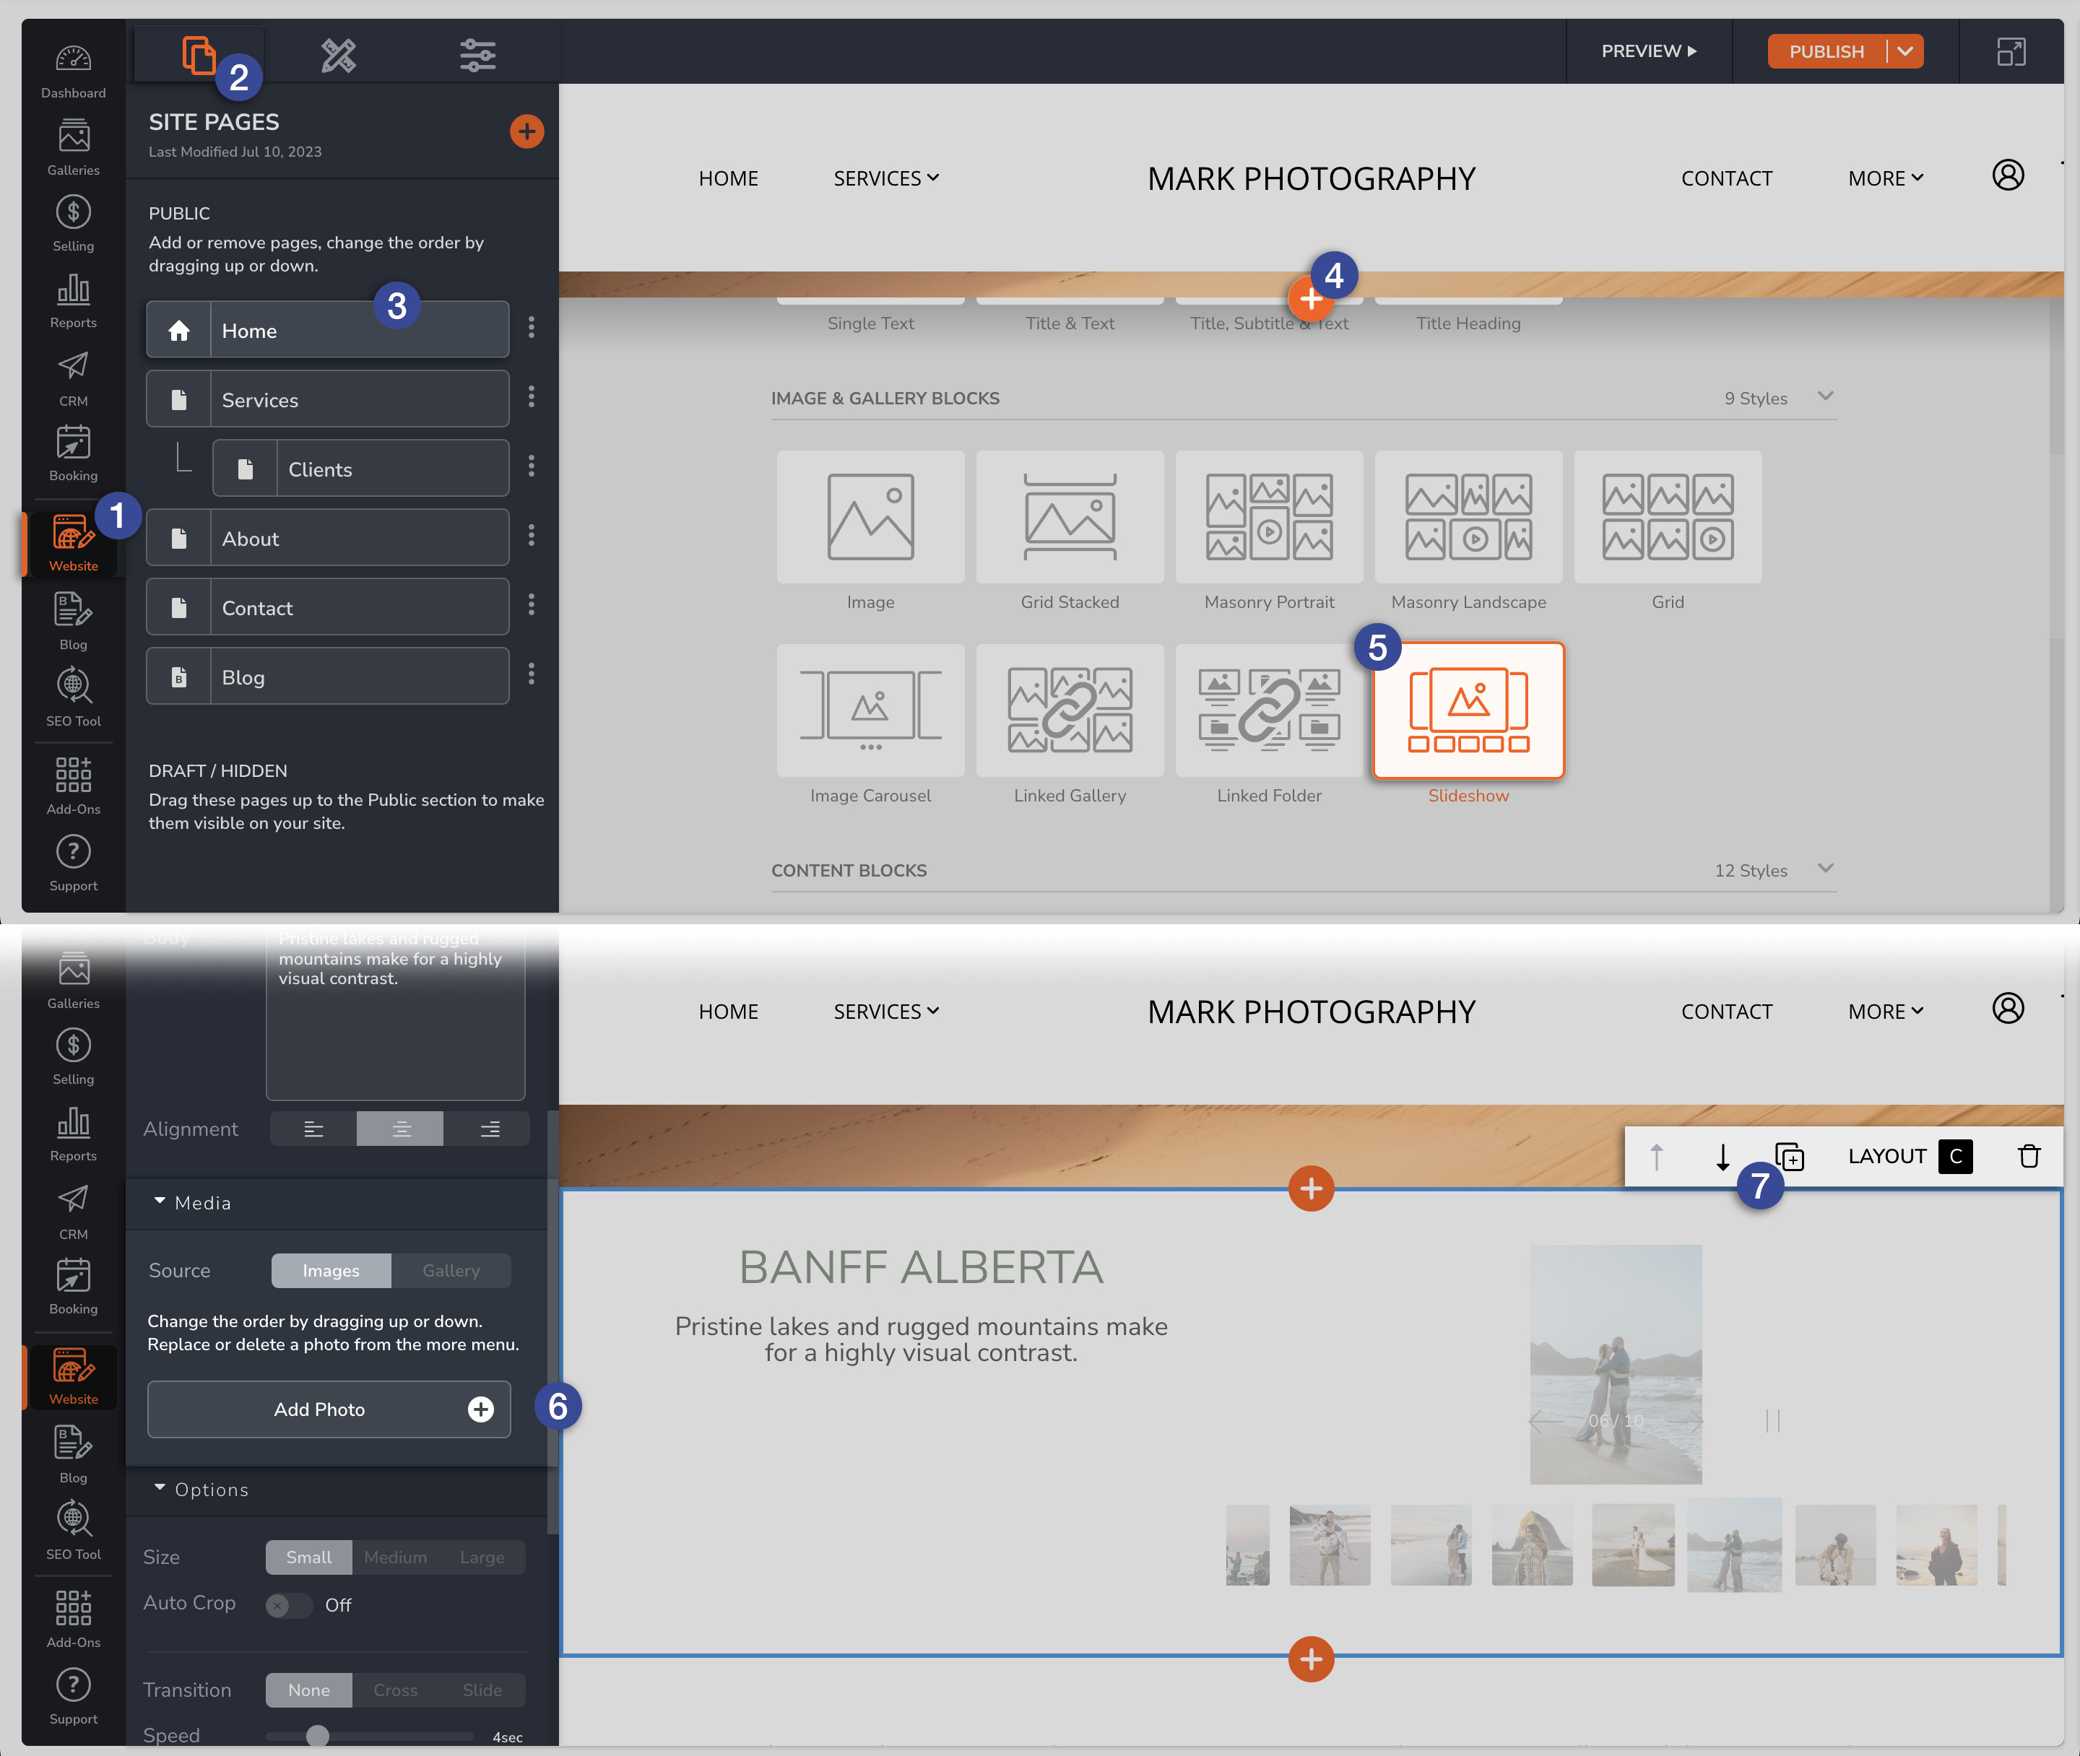Viewport: 2080px width, 1756px height.
Task: Choose the Grid block style
Action: pos(1667,517)
